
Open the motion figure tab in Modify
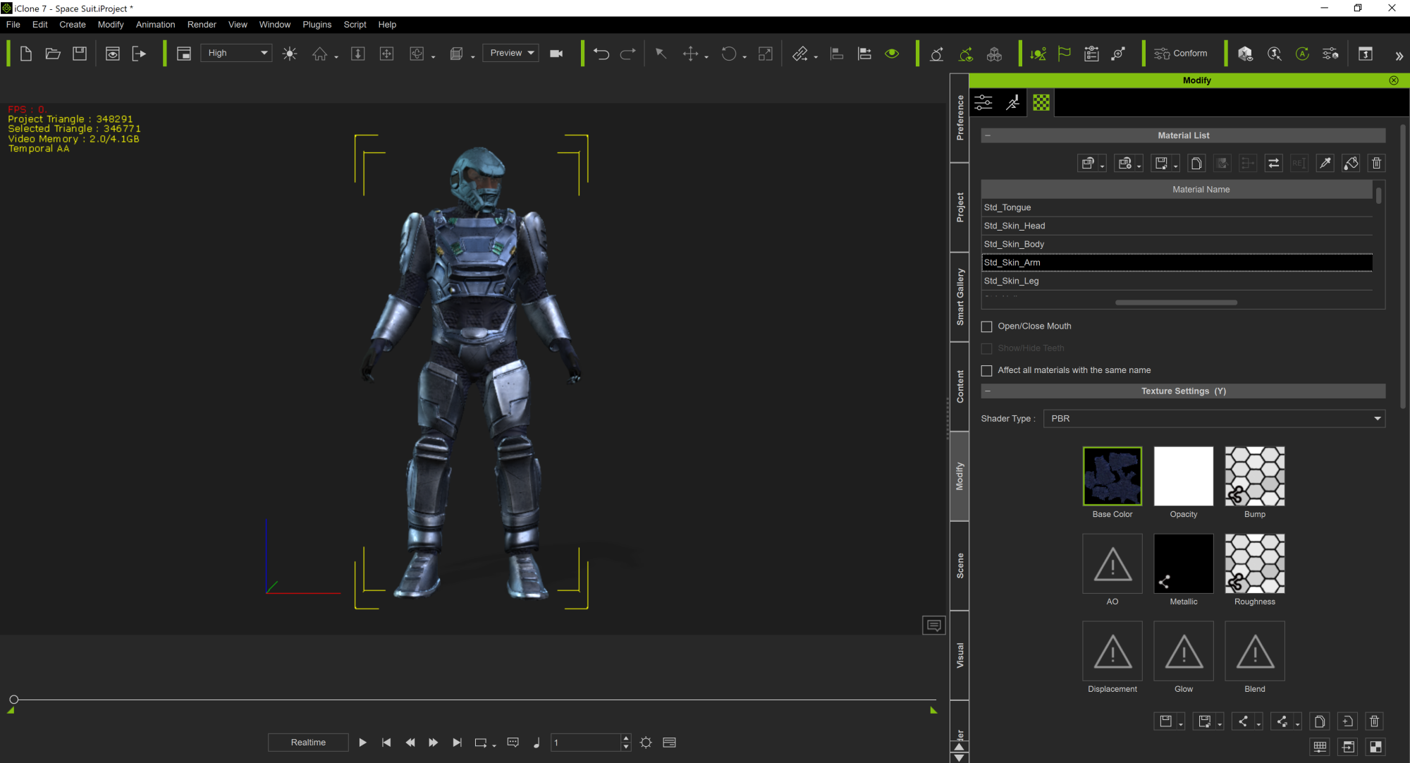(1012, 103)
